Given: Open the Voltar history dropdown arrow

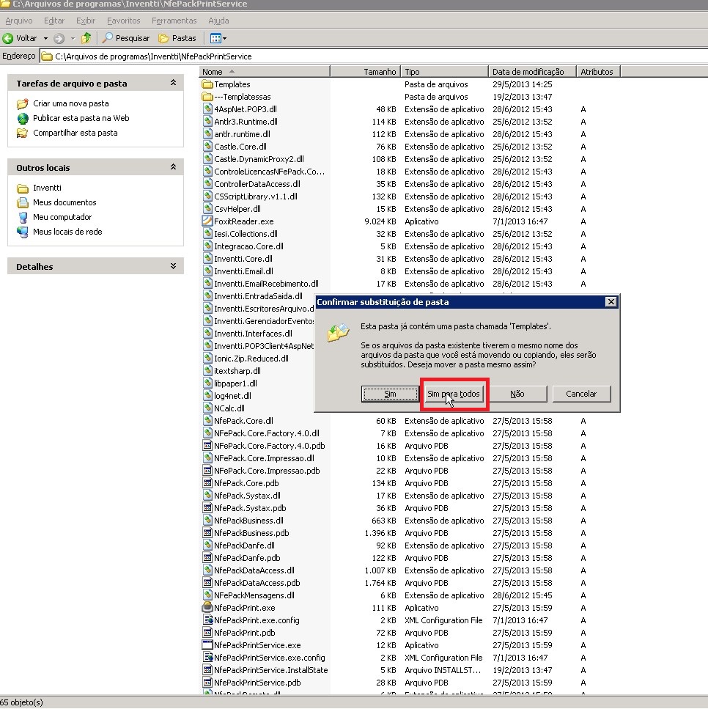Looking at the screenshot, I should [45, 38].
